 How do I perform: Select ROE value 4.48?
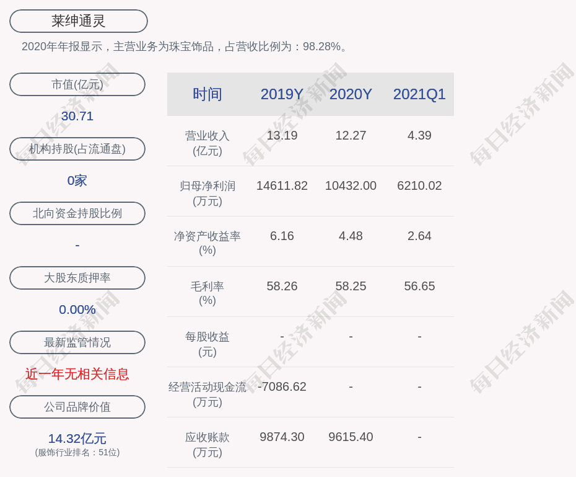[x=351, y=236]
